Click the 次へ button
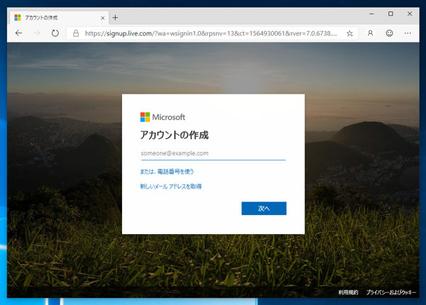The width and height of the screenshot is (426, 305). point(264,209)
